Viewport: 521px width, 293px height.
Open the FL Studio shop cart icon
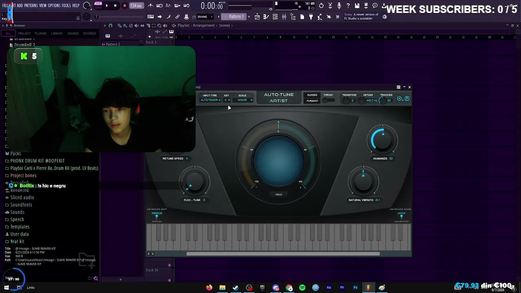[x=337, y=17]
